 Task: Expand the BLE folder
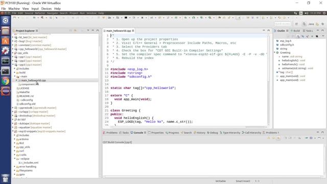pyautogui.click(x=15, y=143)
